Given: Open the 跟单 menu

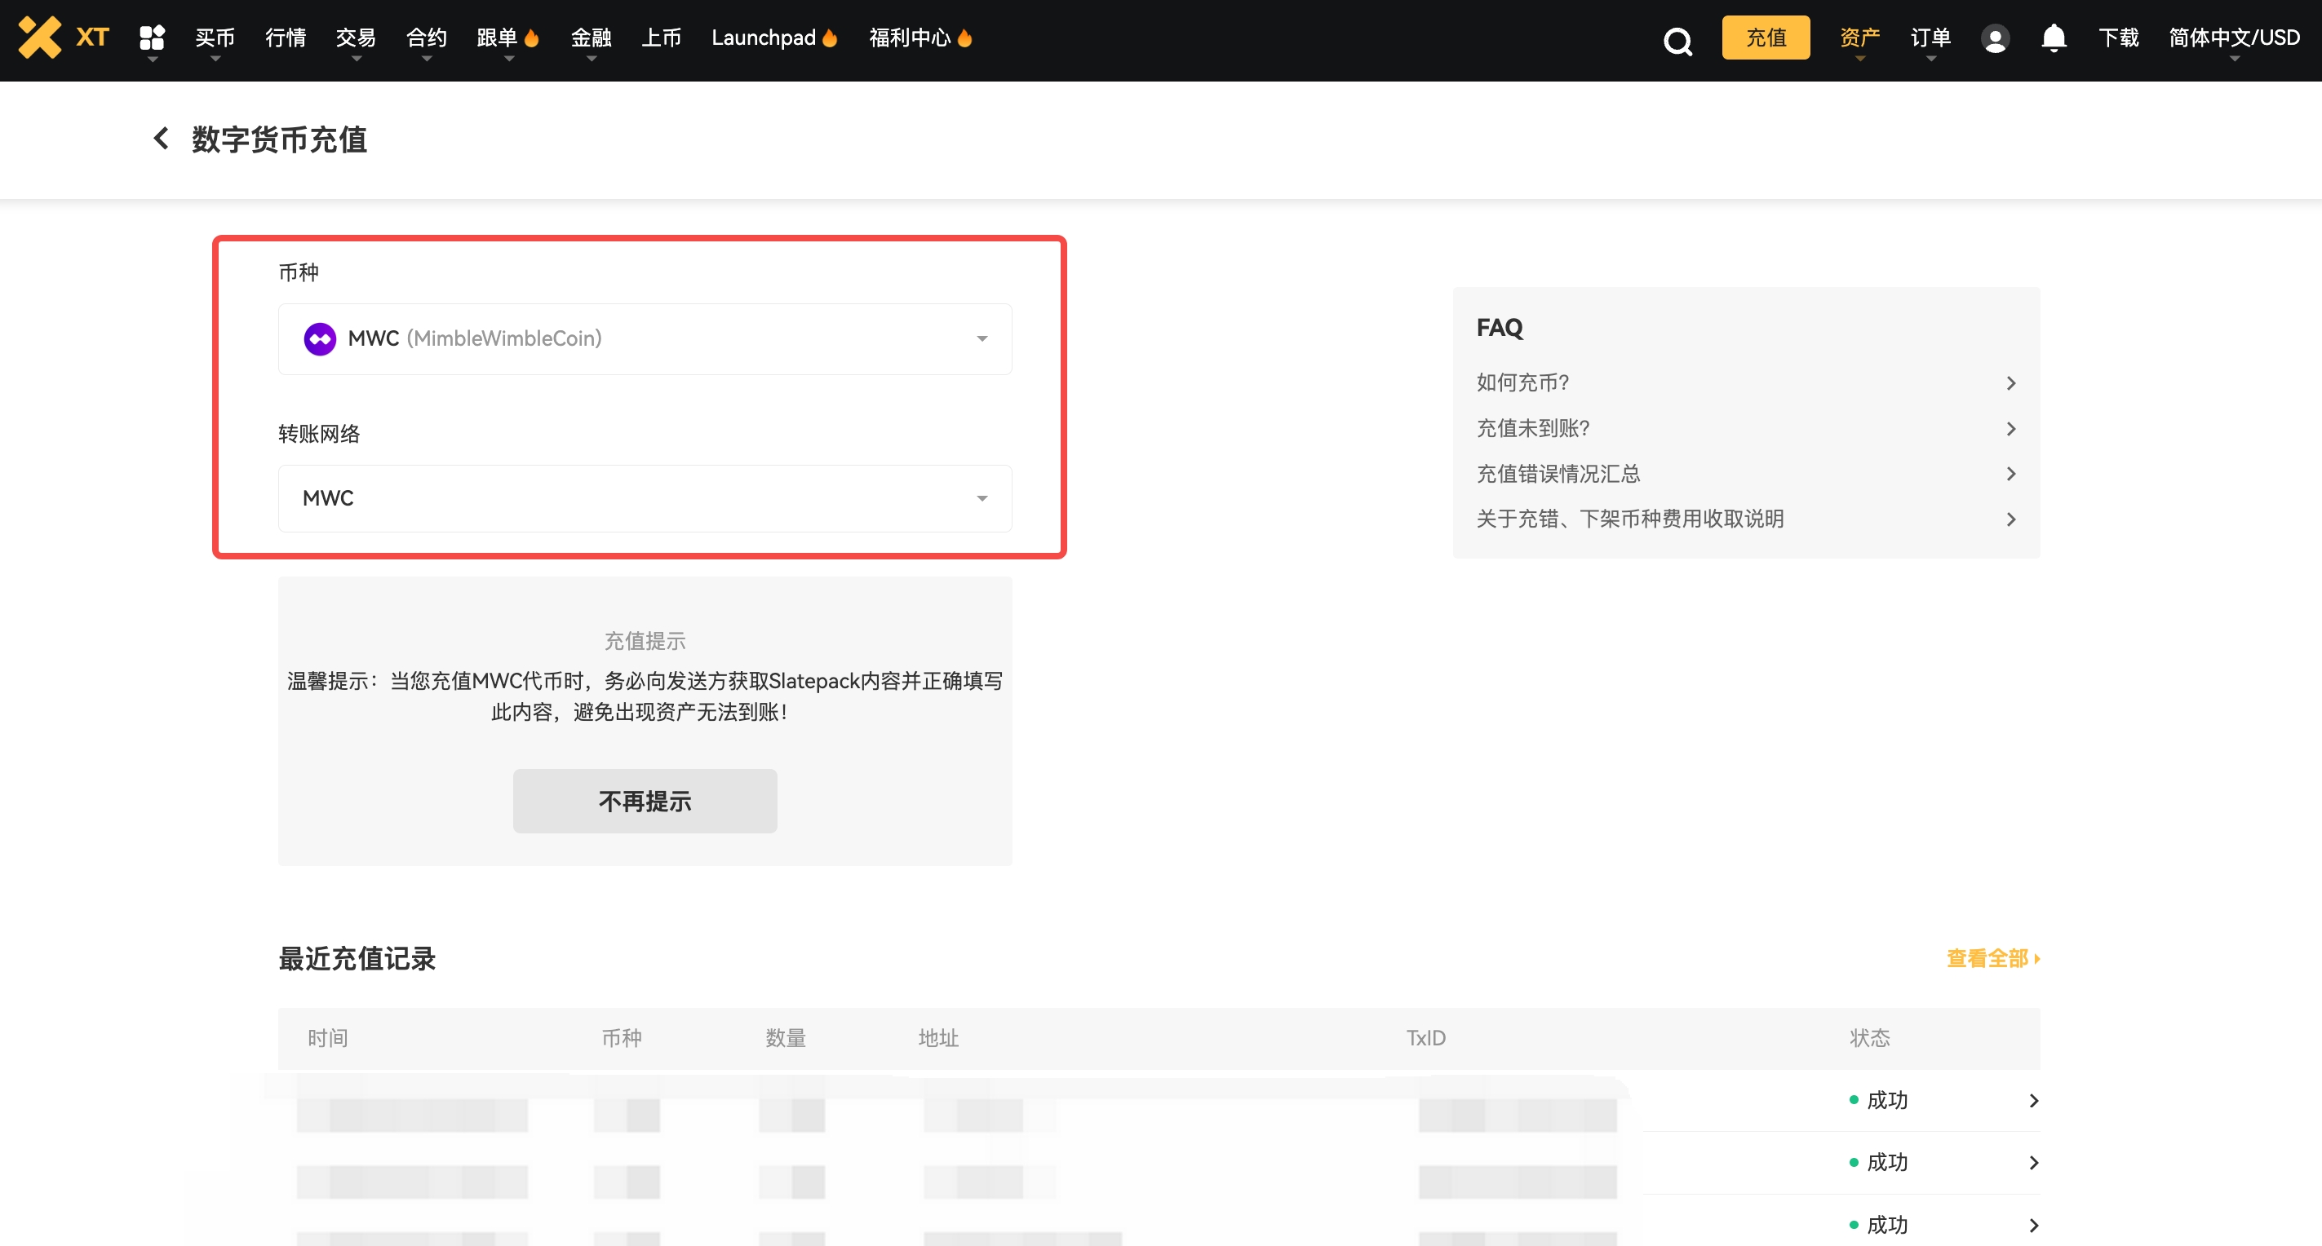Looking at the screenshot, I should (497, 38).
